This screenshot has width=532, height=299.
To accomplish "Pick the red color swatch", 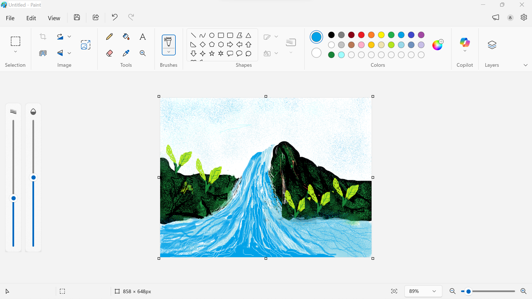I will point(361,35).
